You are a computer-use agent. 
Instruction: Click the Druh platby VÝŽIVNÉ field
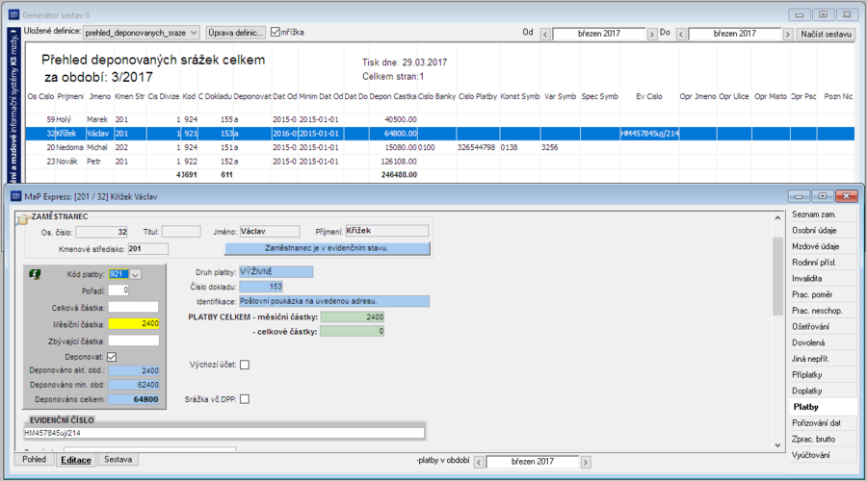pos(276,271)
